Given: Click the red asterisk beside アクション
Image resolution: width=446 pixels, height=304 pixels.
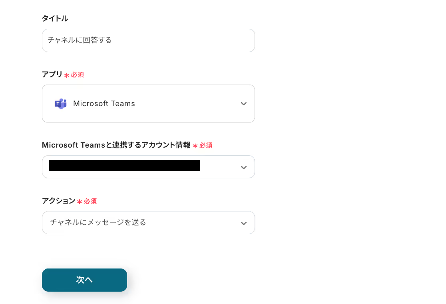Looking at the screenshot, I should pos(80,201).
